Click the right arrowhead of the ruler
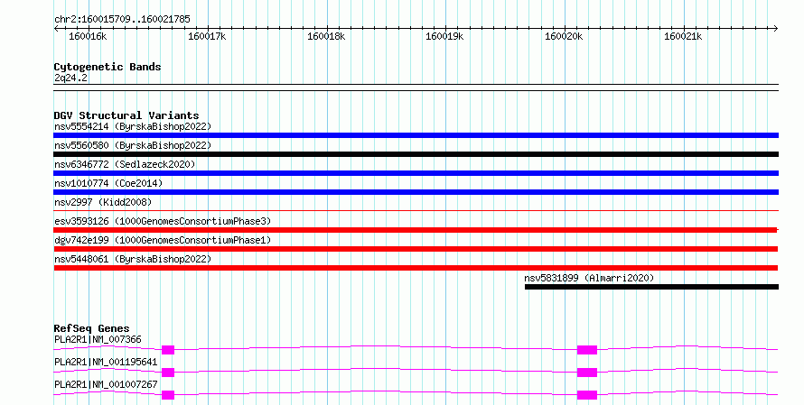This screenshot has width=804, height=405. (x=776, y=29)
